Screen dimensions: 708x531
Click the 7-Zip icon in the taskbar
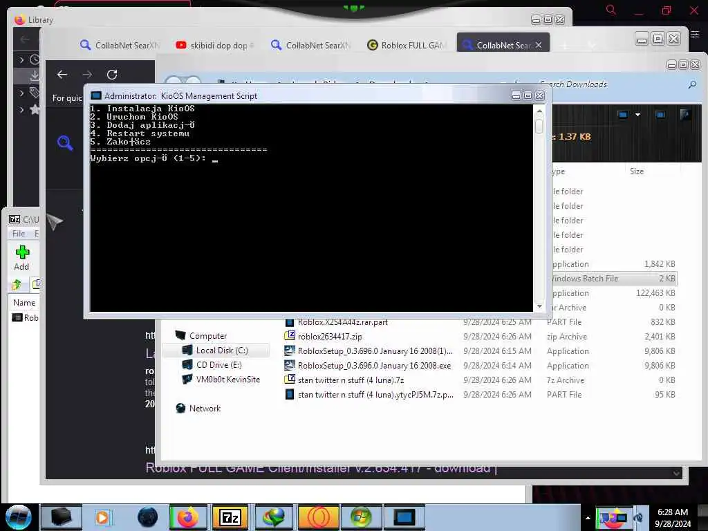[230, 517]
